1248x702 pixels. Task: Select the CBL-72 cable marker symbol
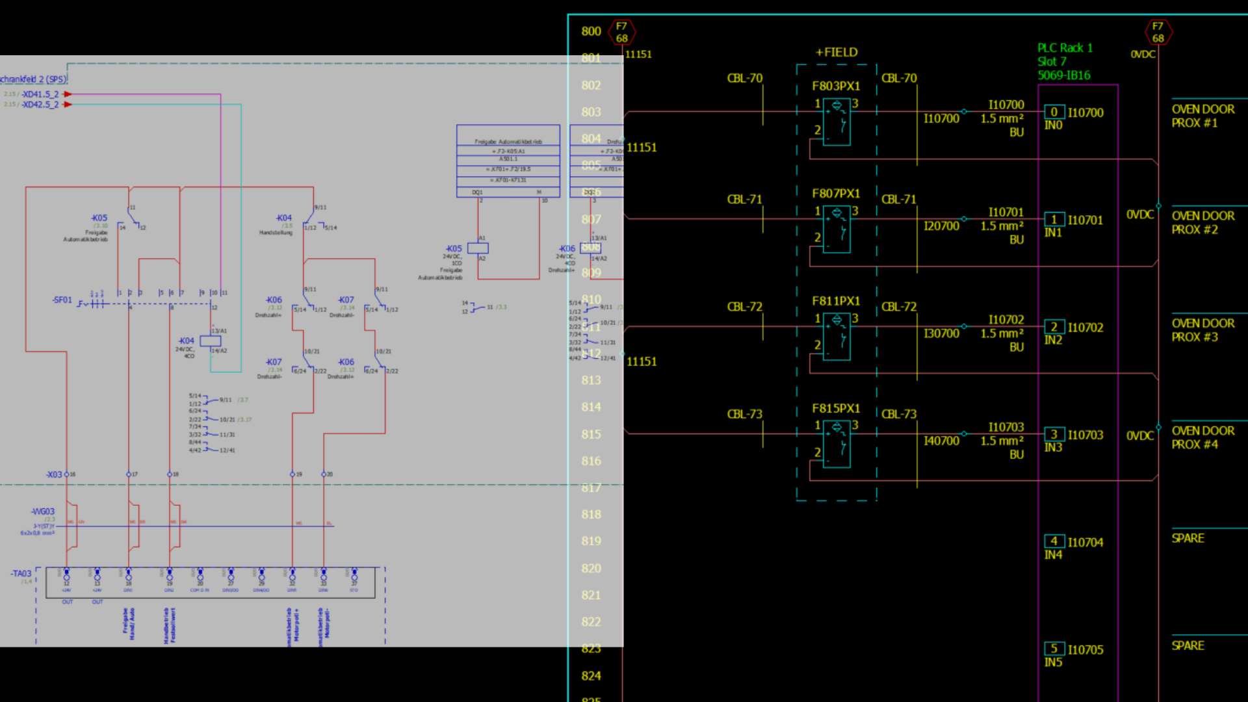point(745,307)
